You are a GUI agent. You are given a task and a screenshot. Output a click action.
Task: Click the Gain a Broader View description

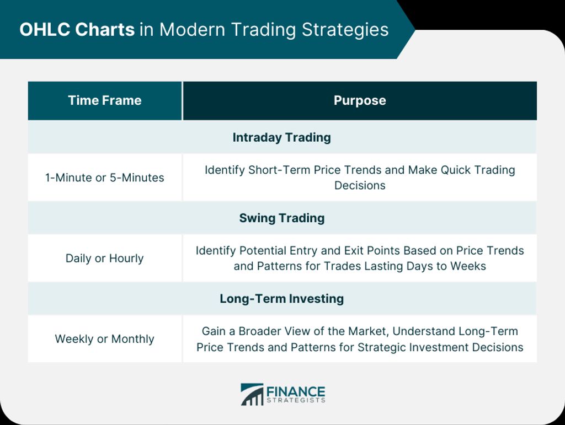(x=360, y=339)
